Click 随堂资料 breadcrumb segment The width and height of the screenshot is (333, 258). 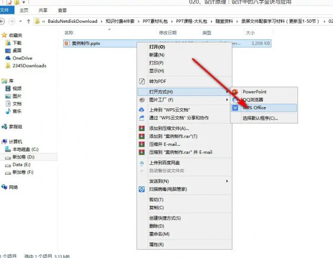[224, 21]
